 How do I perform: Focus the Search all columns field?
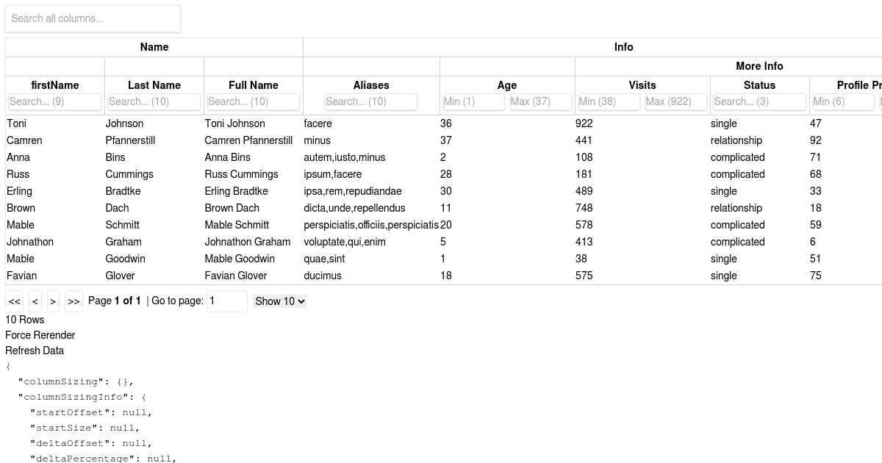point(93,18)
